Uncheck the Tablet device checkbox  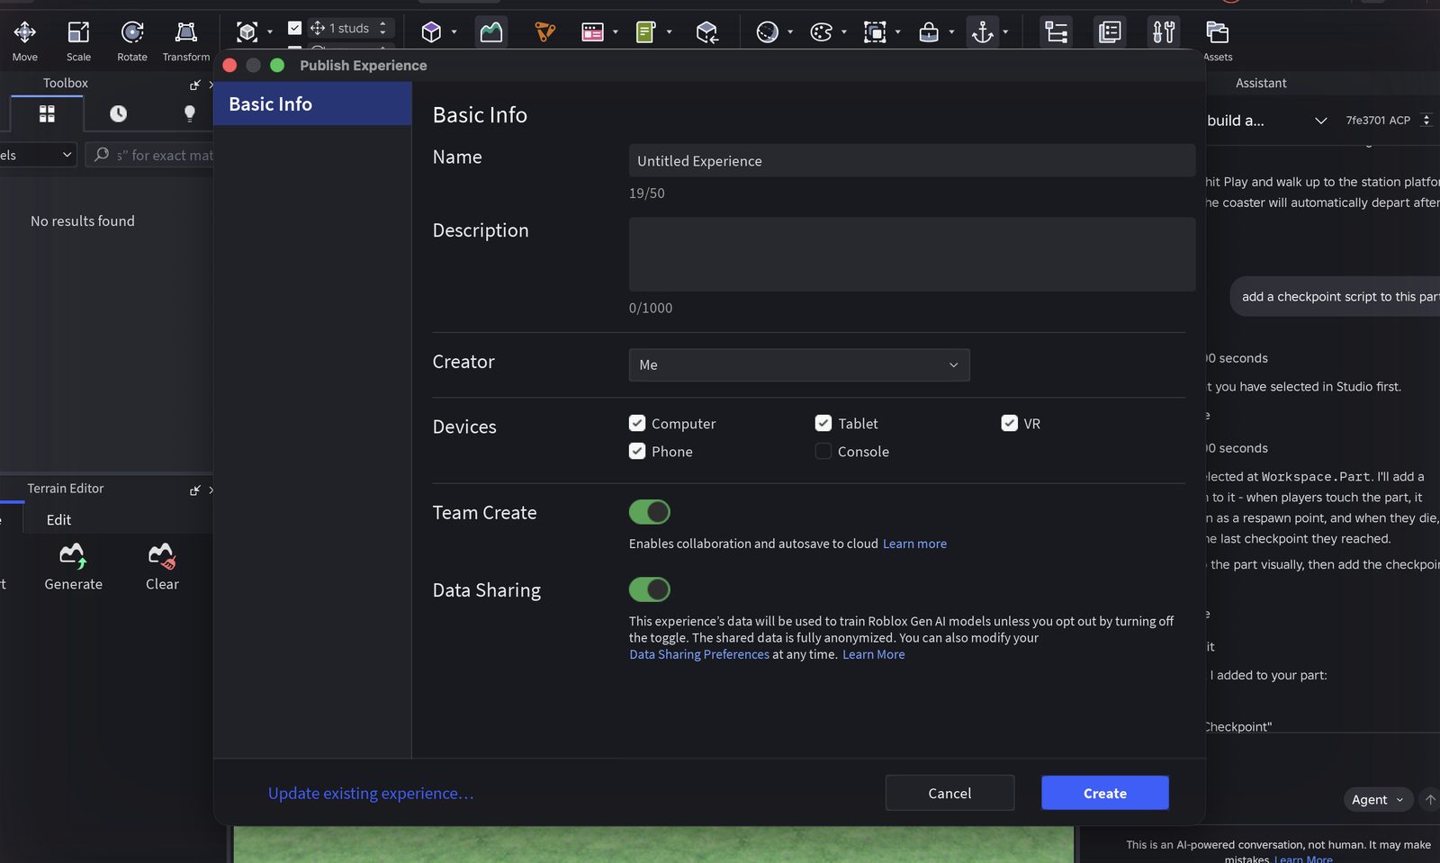point(823,423)
